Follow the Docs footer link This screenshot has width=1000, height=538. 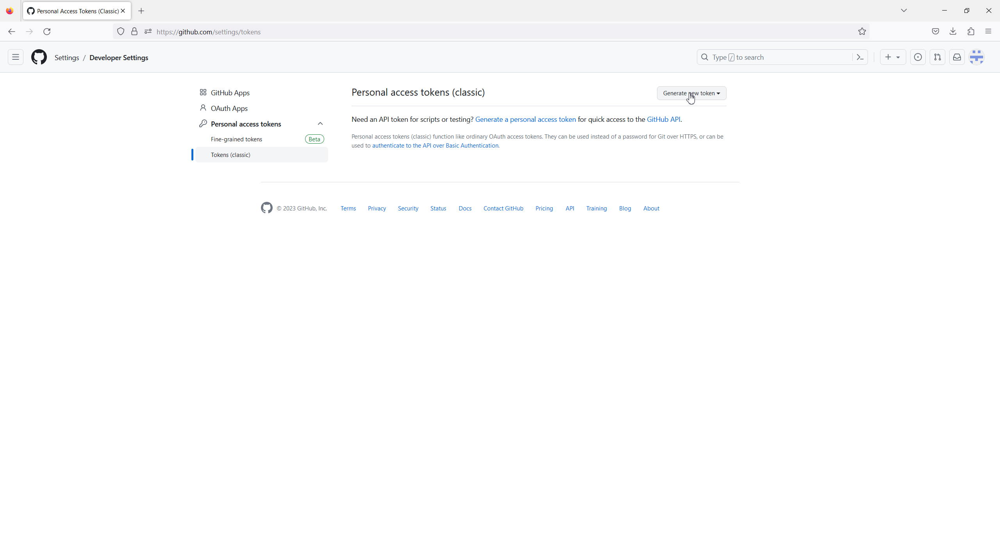[x=465, y=208]
